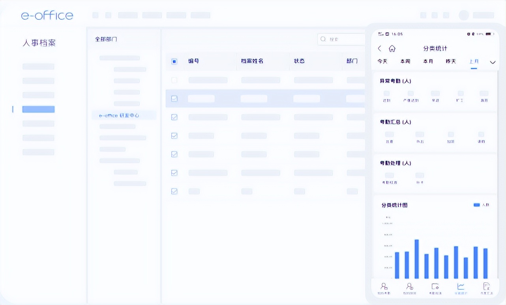Click the blue 人数 legend swatch
Viewport: 506px width, 305px height.
[x=476, y=205]
